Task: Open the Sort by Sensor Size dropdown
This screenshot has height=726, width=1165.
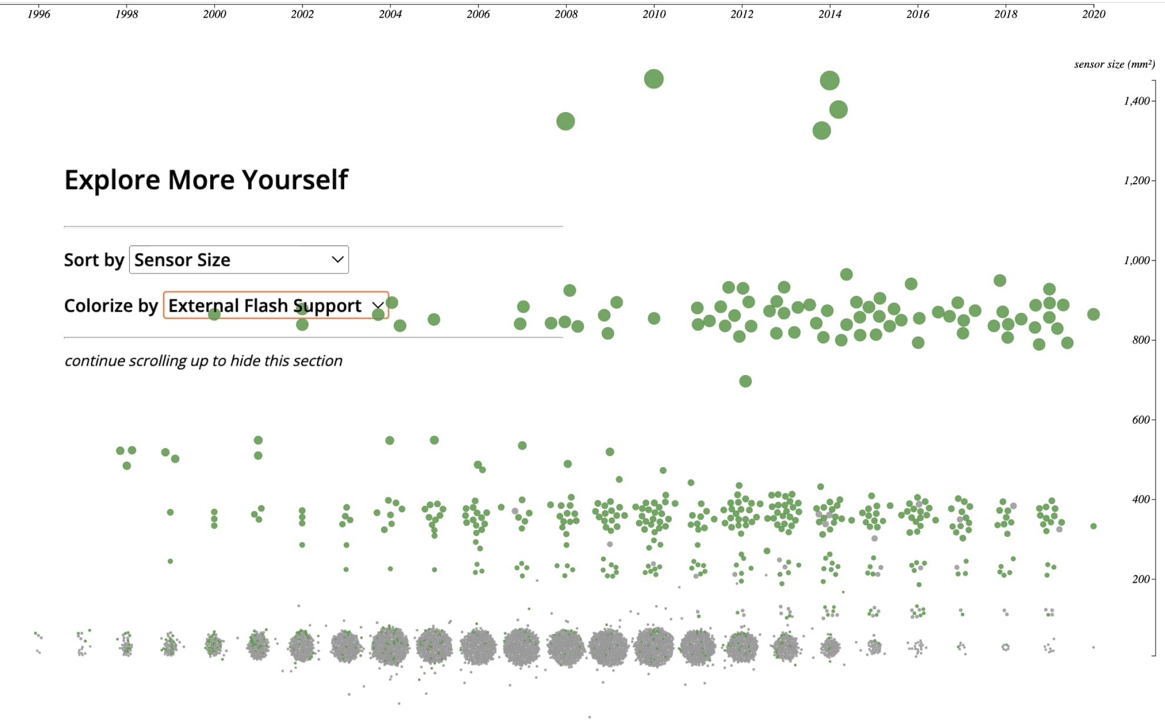Action: click(238, 259)
